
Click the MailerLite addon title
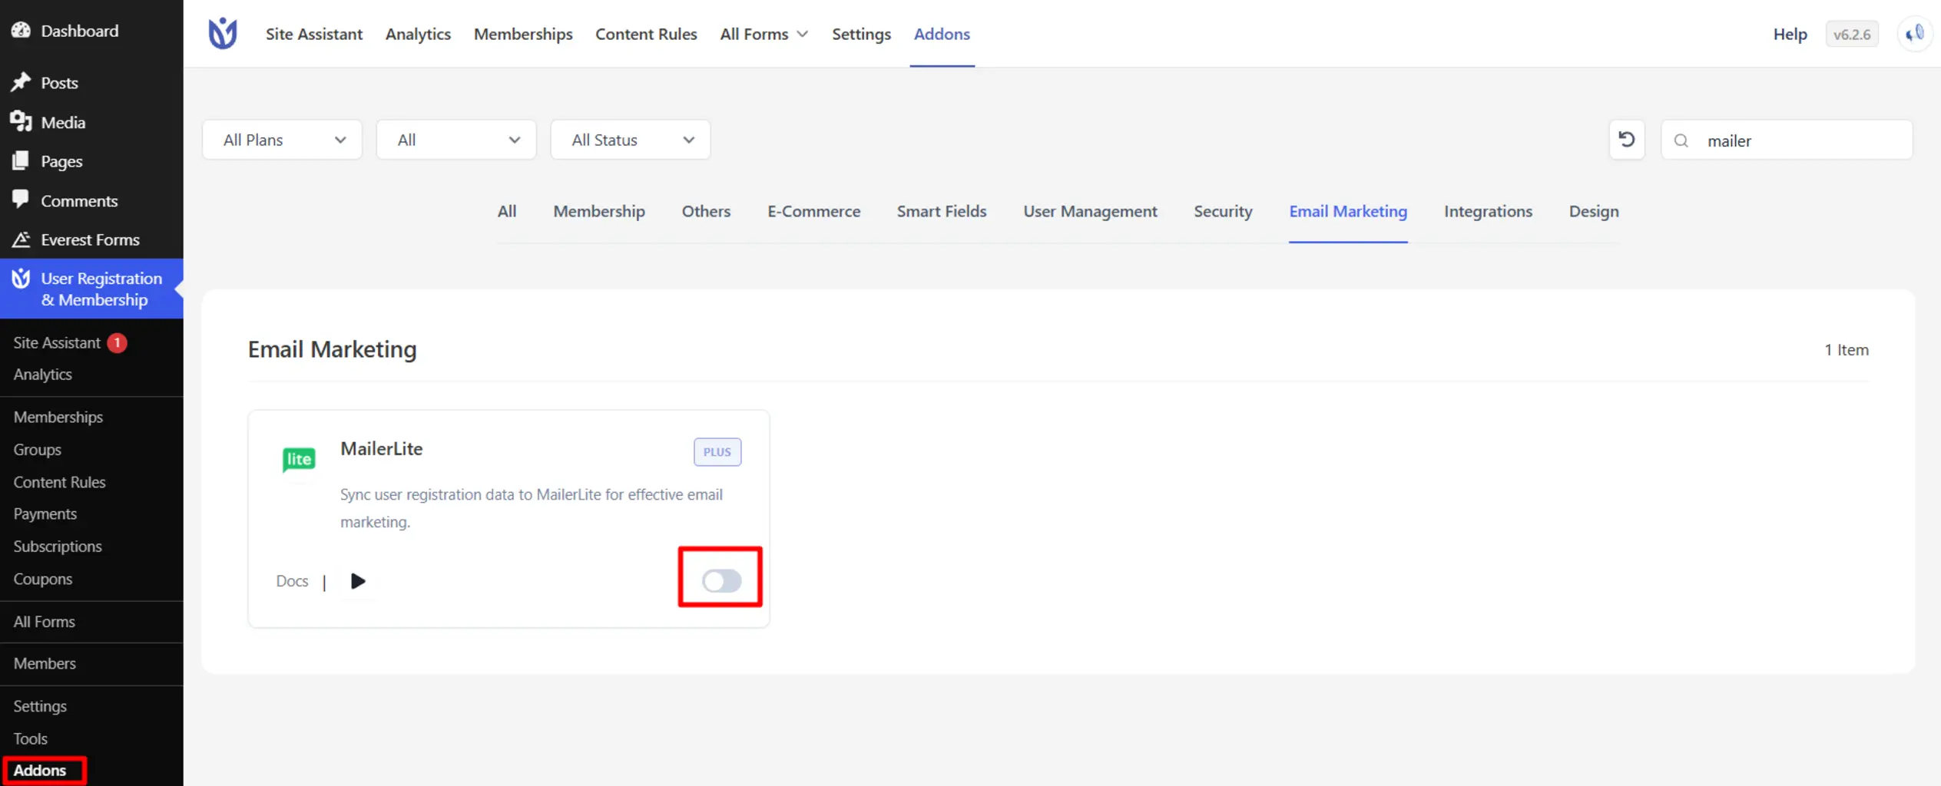tap(382, 449)
